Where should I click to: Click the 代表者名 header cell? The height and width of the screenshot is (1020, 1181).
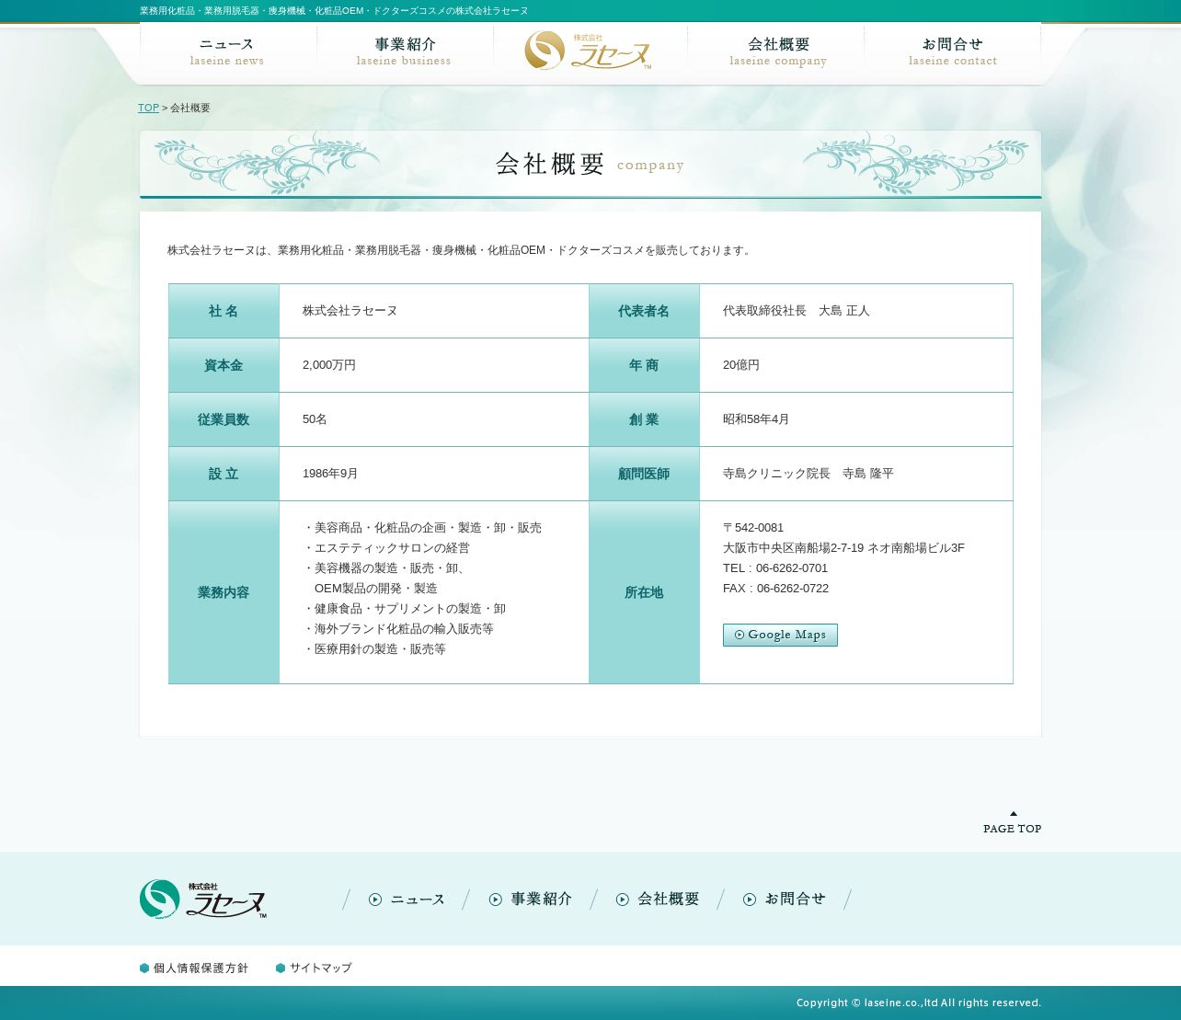coord(644,311)
